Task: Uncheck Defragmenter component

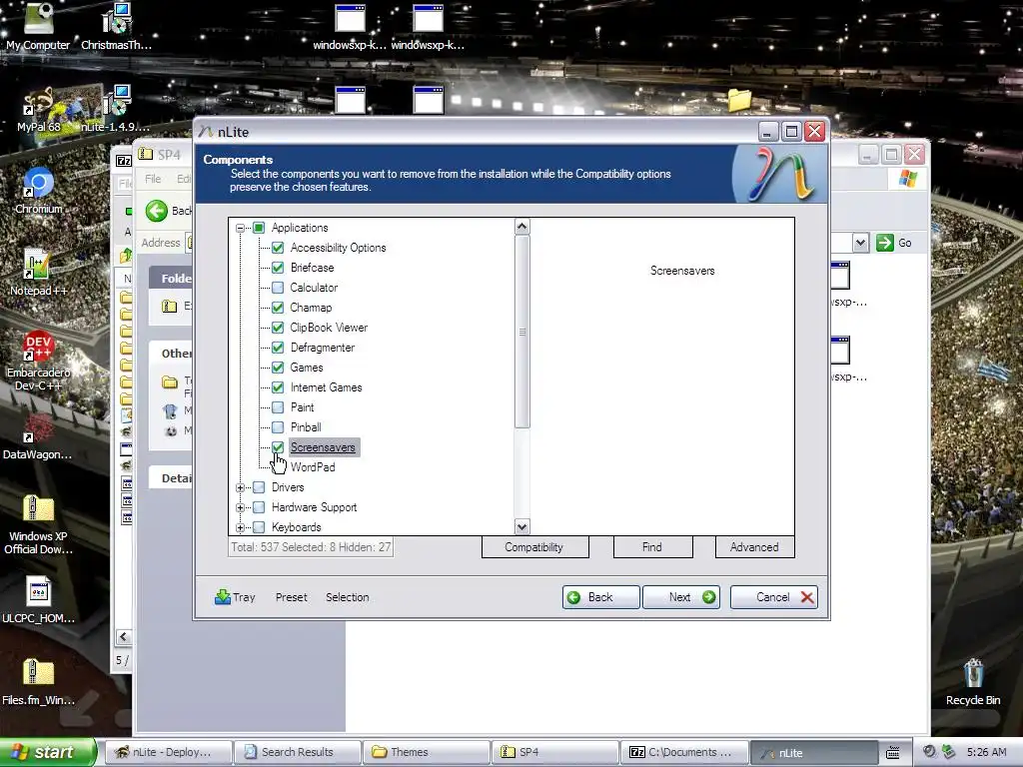Action: [x=278, y=348]
